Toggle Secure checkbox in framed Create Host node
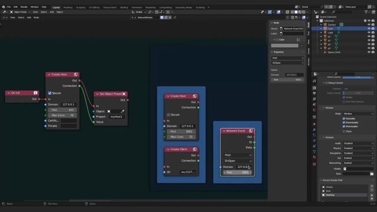377x212 pixels. (168, 115)
